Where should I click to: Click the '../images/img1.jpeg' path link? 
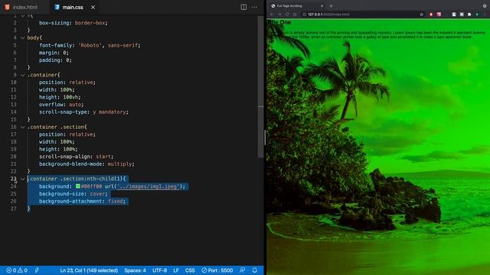147,186
